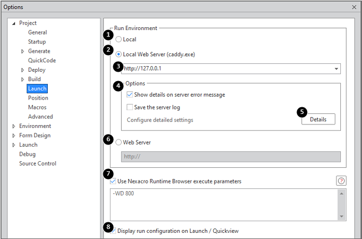Expand the Build tree node
Image resolution: width=362 pixels, height=239 pixels.
[23, 79]
